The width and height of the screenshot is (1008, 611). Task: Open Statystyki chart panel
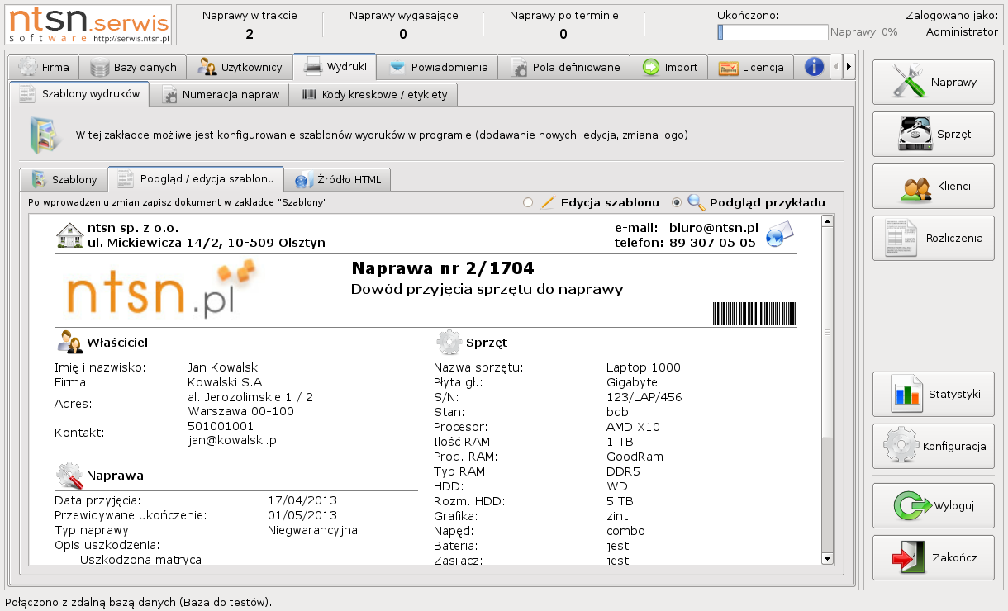point(933,394)
